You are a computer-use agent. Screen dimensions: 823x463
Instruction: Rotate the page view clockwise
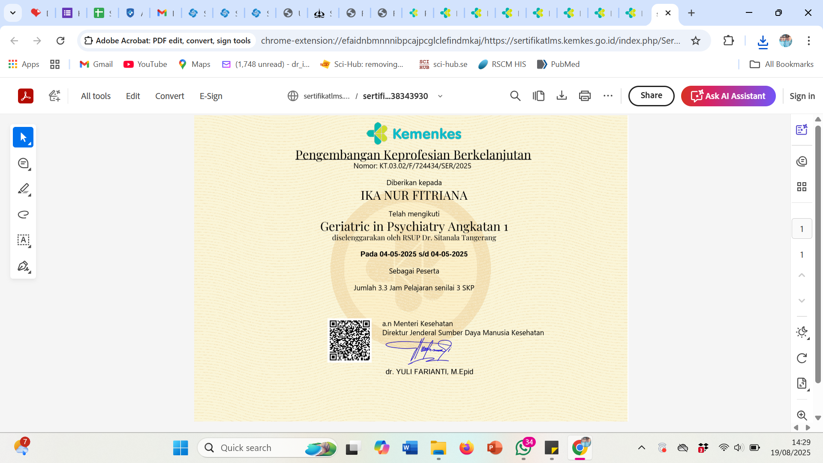(x=802, y=358)
